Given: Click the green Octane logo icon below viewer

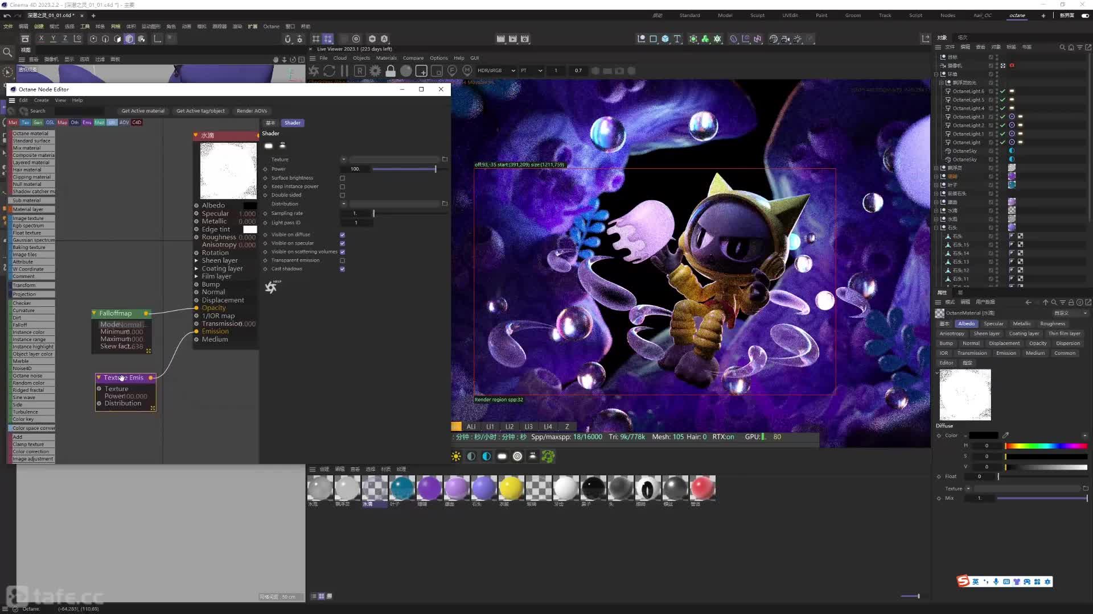Looking at the screenshot, I should coord(548,456).
